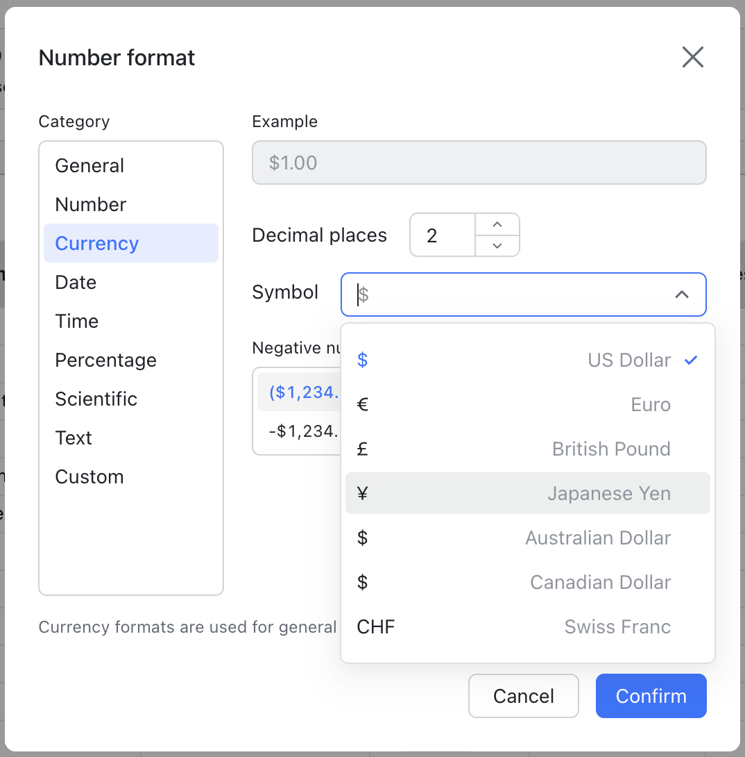Open the Date category
This screenshot has height=757, width=745.
(76, 283)
